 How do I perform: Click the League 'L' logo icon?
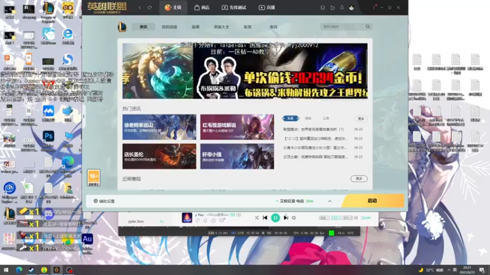[122, 27]
